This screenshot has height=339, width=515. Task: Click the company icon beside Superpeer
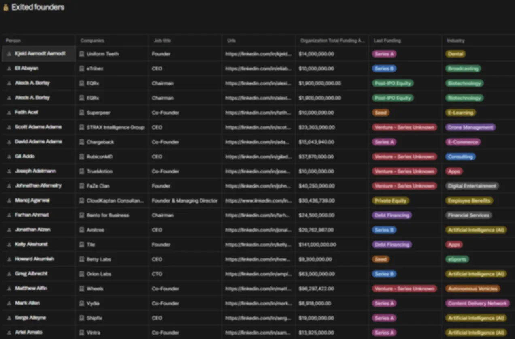click(81, 113)
